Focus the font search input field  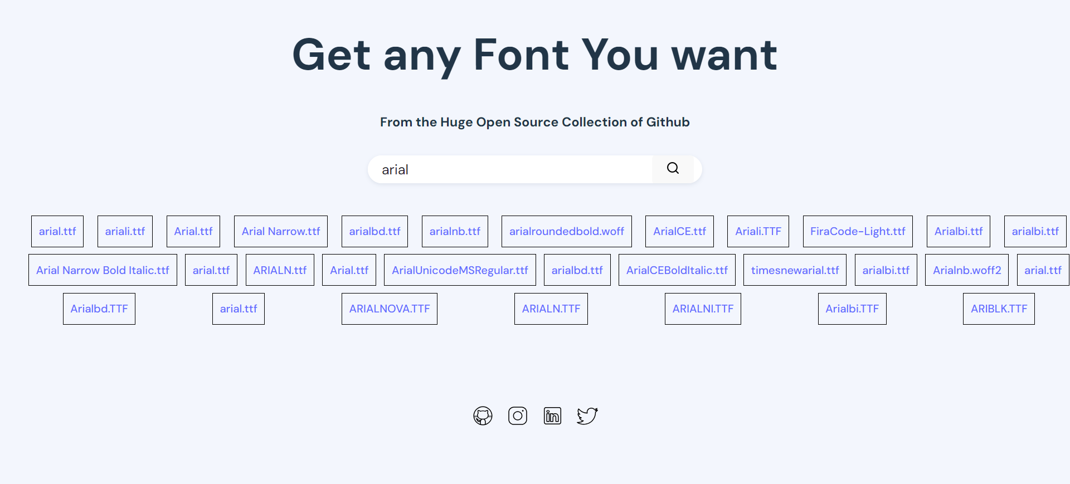click(510, 169)
